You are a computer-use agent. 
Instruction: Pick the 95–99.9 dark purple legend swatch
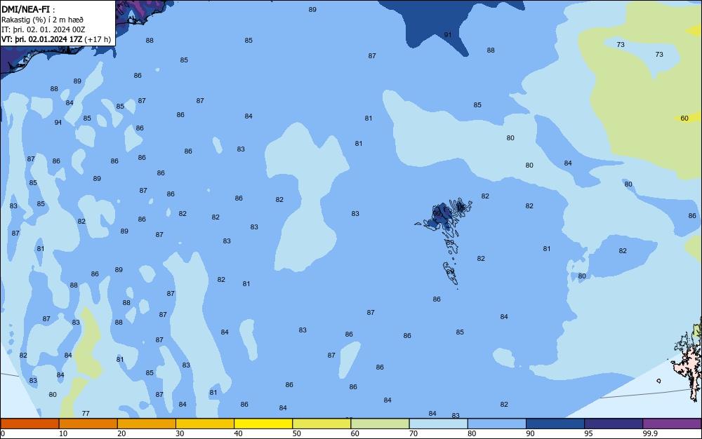pyautogui.click(x=614, y=424)
